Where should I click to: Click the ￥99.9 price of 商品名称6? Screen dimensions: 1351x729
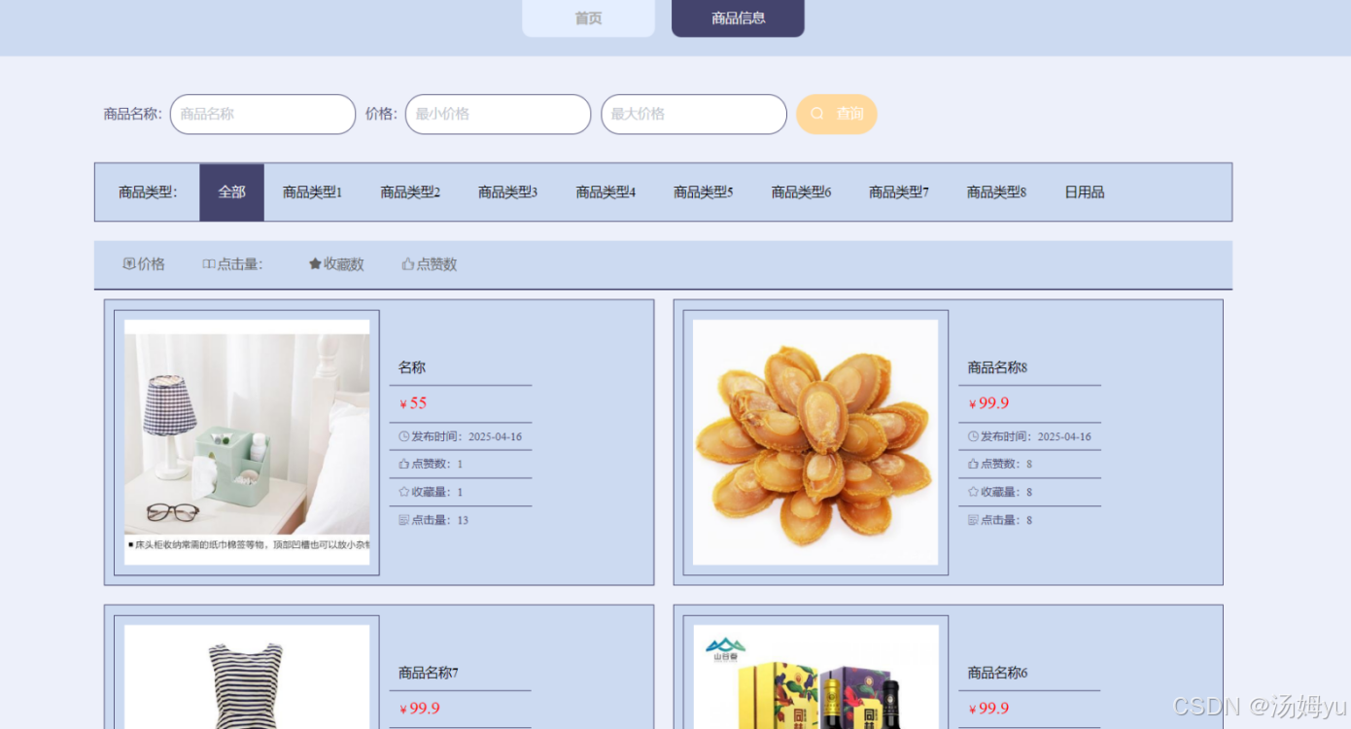pos(988,709)
